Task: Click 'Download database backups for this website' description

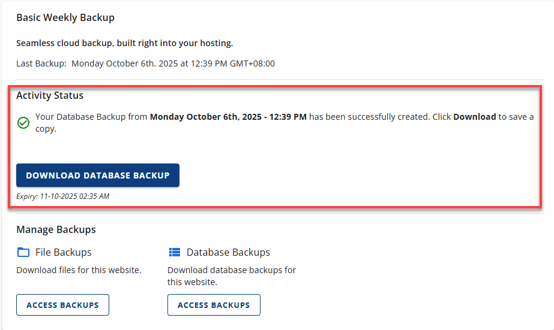Action: pos(231,275)
